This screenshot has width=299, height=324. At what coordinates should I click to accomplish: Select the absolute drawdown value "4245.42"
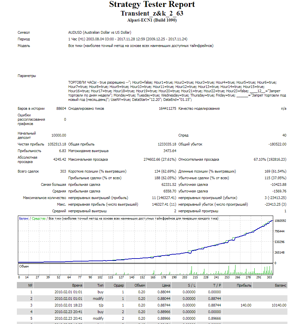point(60,159)
